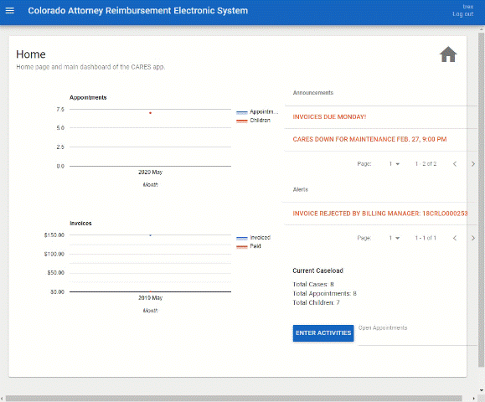Open the announcements page number dropdown

pyautogui.click(x=394, y=164)
